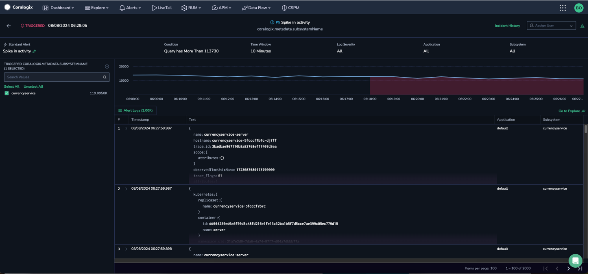Click the 119.0950K count value
The width and height of the screenshot is (589, 275).
pyautogui.click(x=98, y=93)
